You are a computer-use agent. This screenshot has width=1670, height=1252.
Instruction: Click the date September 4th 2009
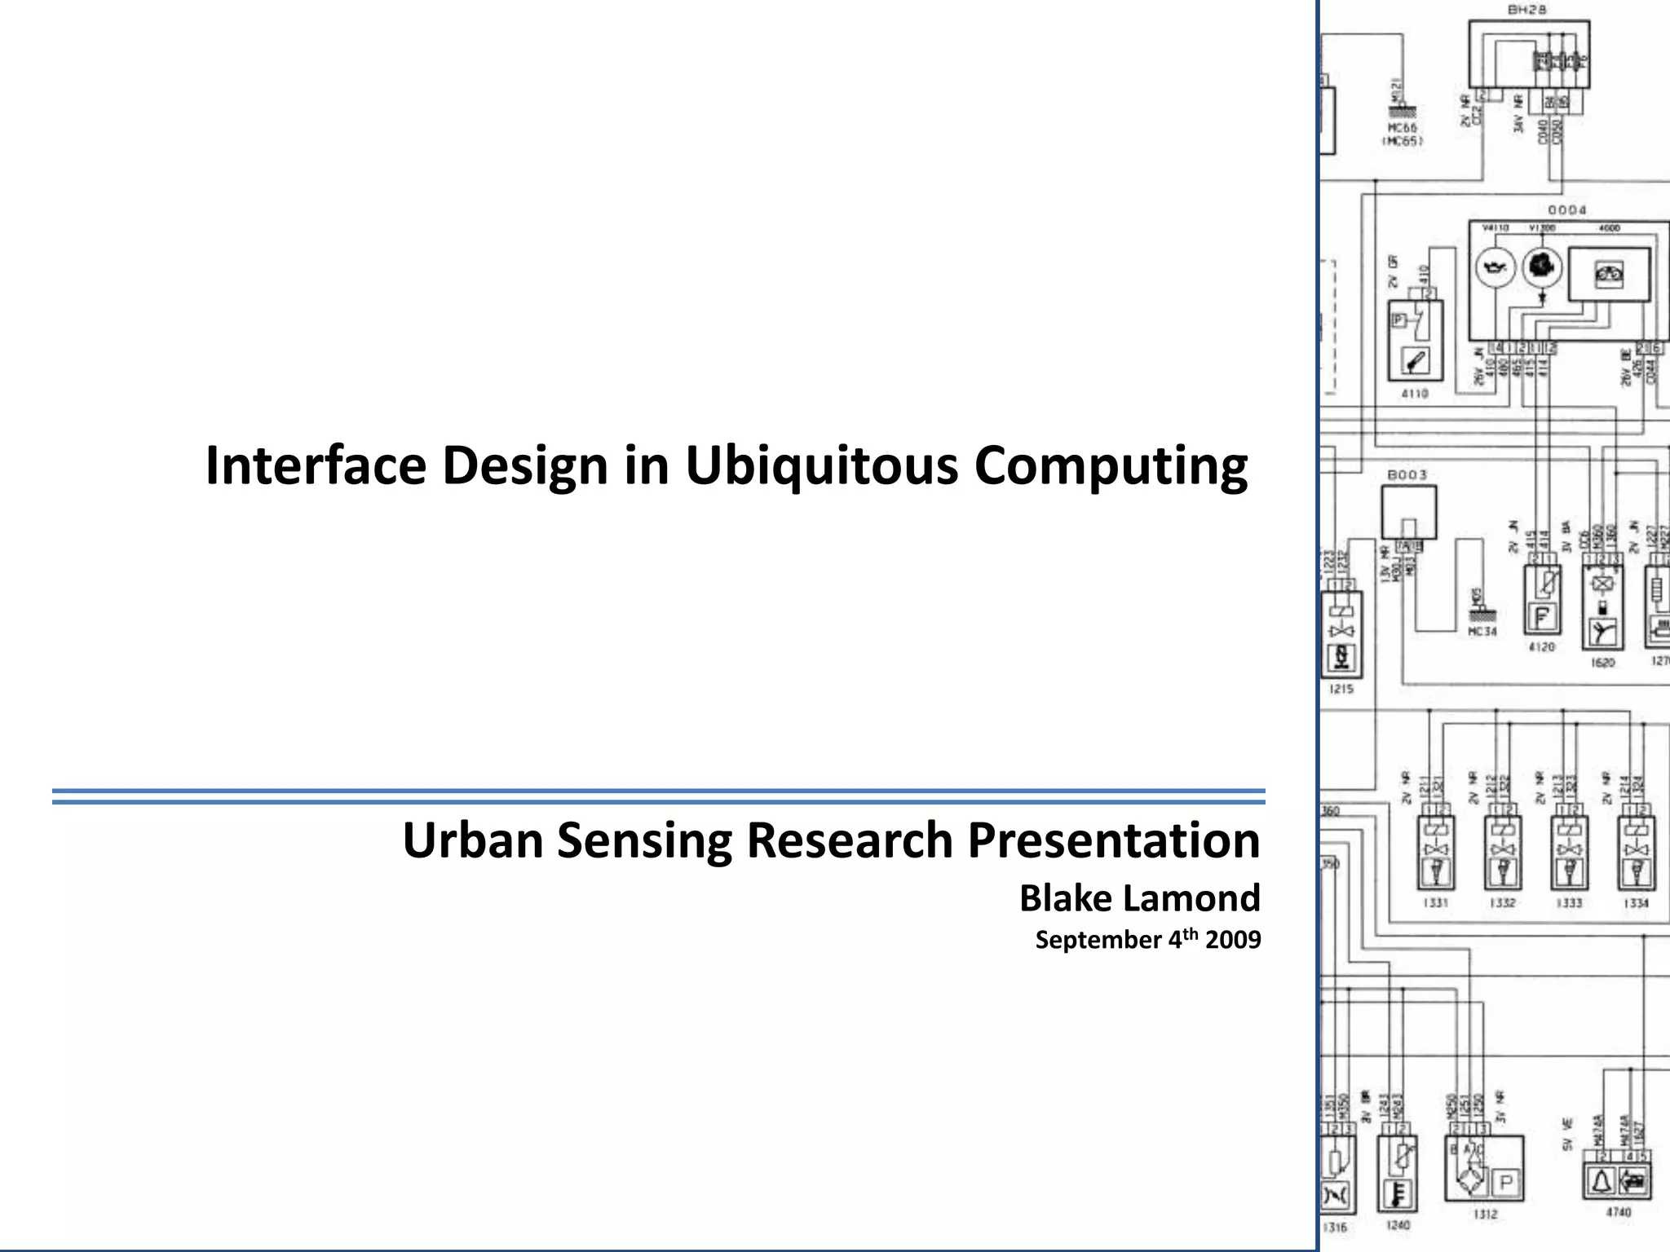pos(1147,940)
